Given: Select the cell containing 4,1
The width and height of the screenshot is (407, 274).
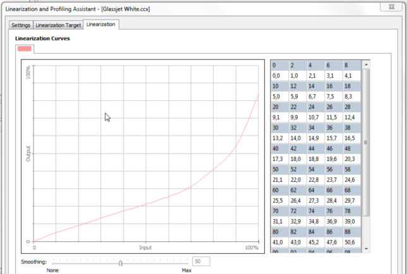Looking at the screenshot, I should click(x=351, y=76).
